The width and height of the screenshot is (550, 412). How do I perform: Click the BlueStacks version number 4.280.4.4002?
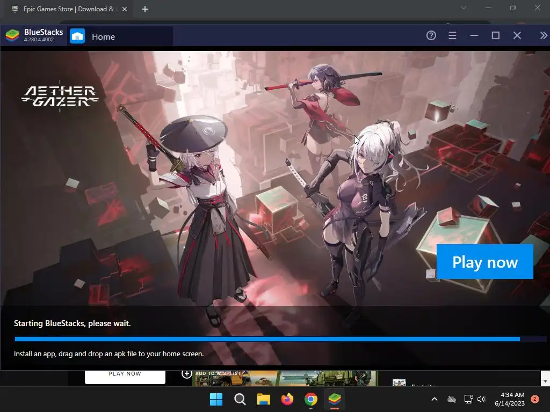coord(39,40)
